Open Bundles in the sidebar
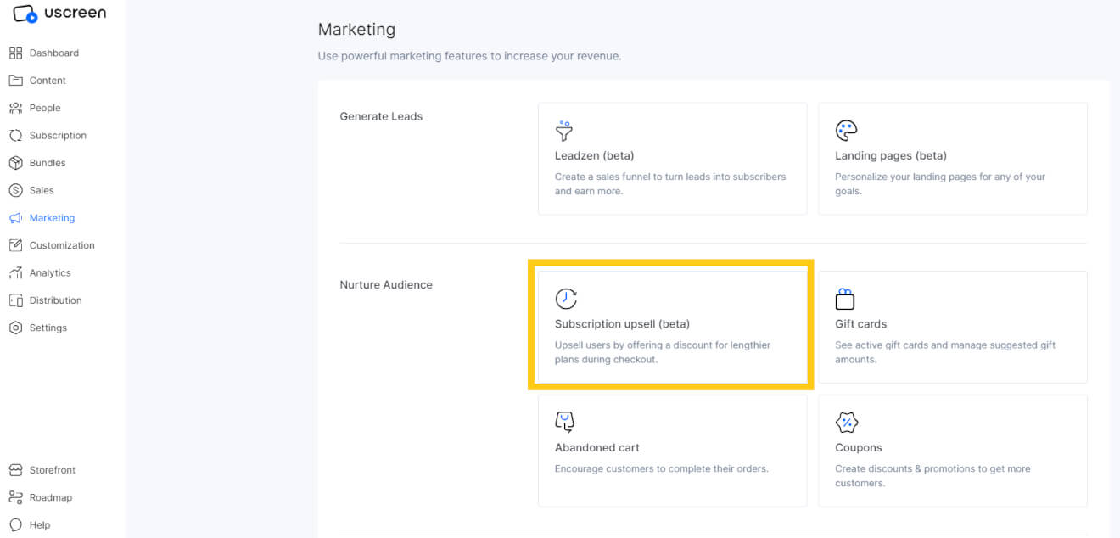Image resolution: width=1120 pixels, height=538 pixels. [48, 163]
